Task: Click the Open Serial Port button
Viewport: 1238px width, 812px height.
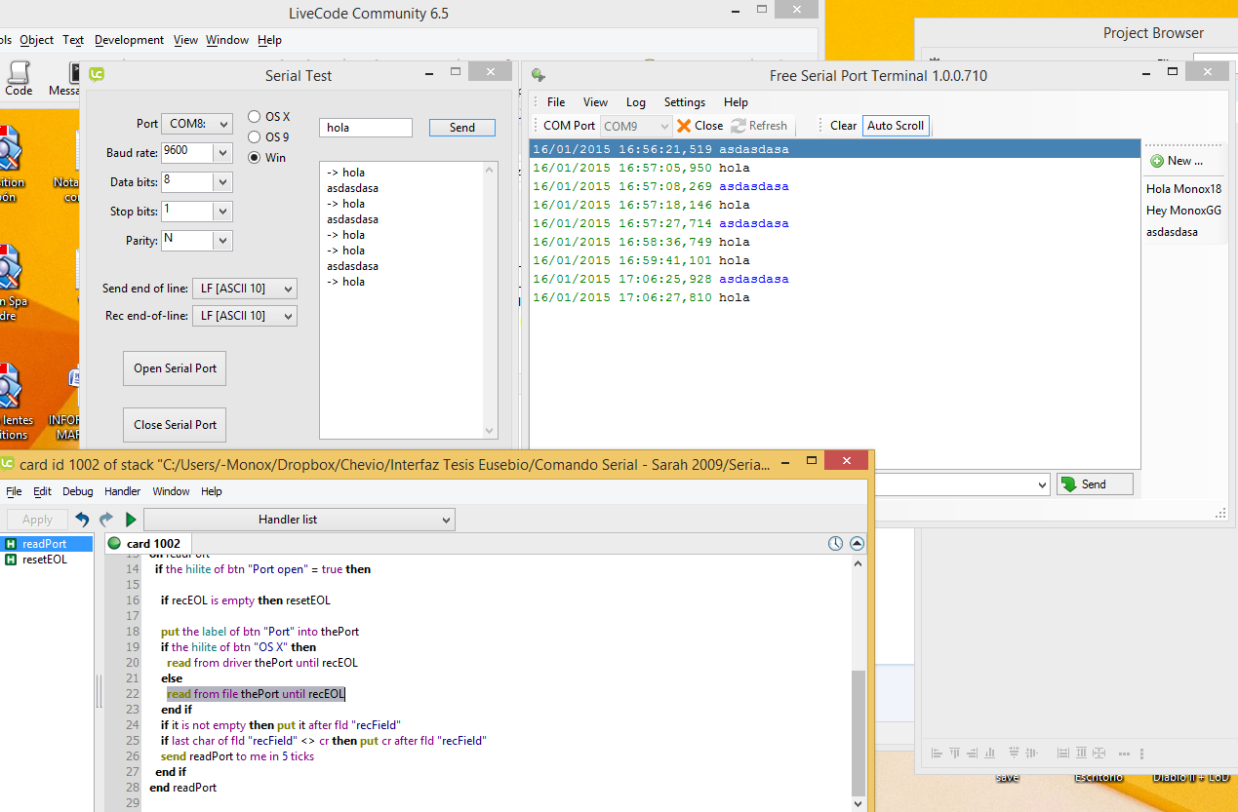Action: (175, 368)
